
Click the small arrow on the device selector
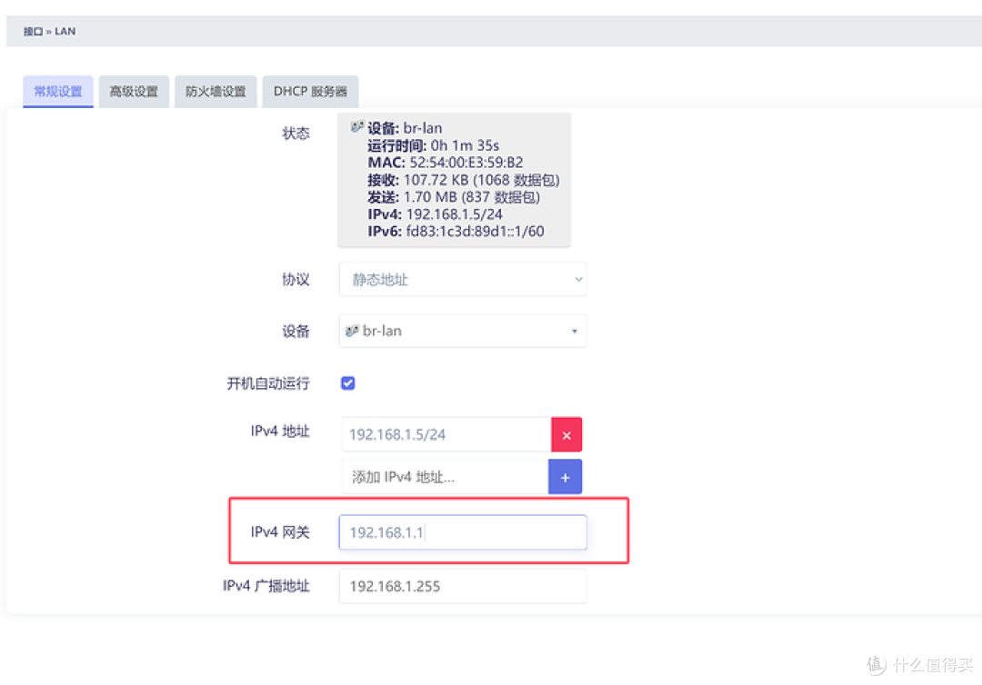[575, 331]
